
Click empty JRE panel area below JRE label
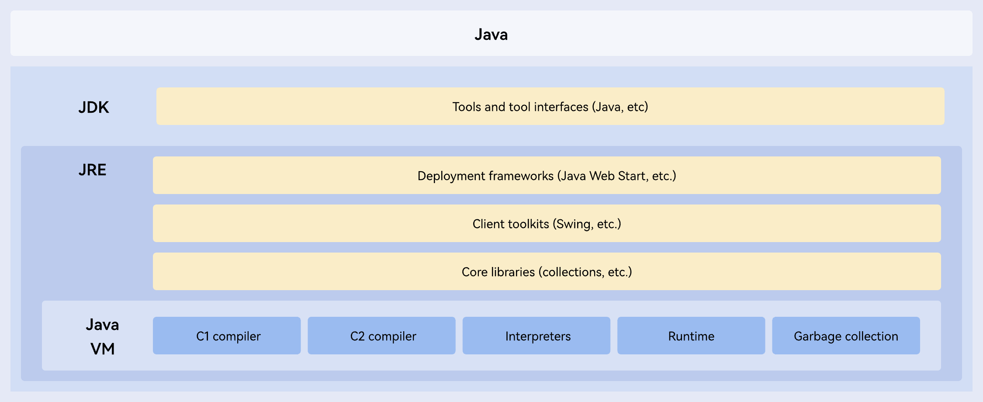[87, 240]
